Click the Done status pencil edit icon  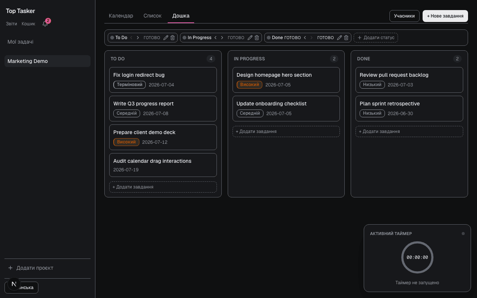coord(339,38)
